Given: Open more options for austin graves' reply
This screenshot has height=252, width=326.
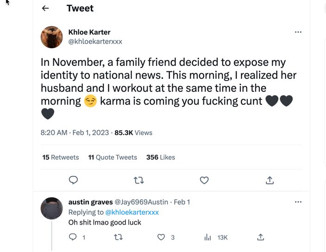Looking at the screenshot, I should (298, 202).
